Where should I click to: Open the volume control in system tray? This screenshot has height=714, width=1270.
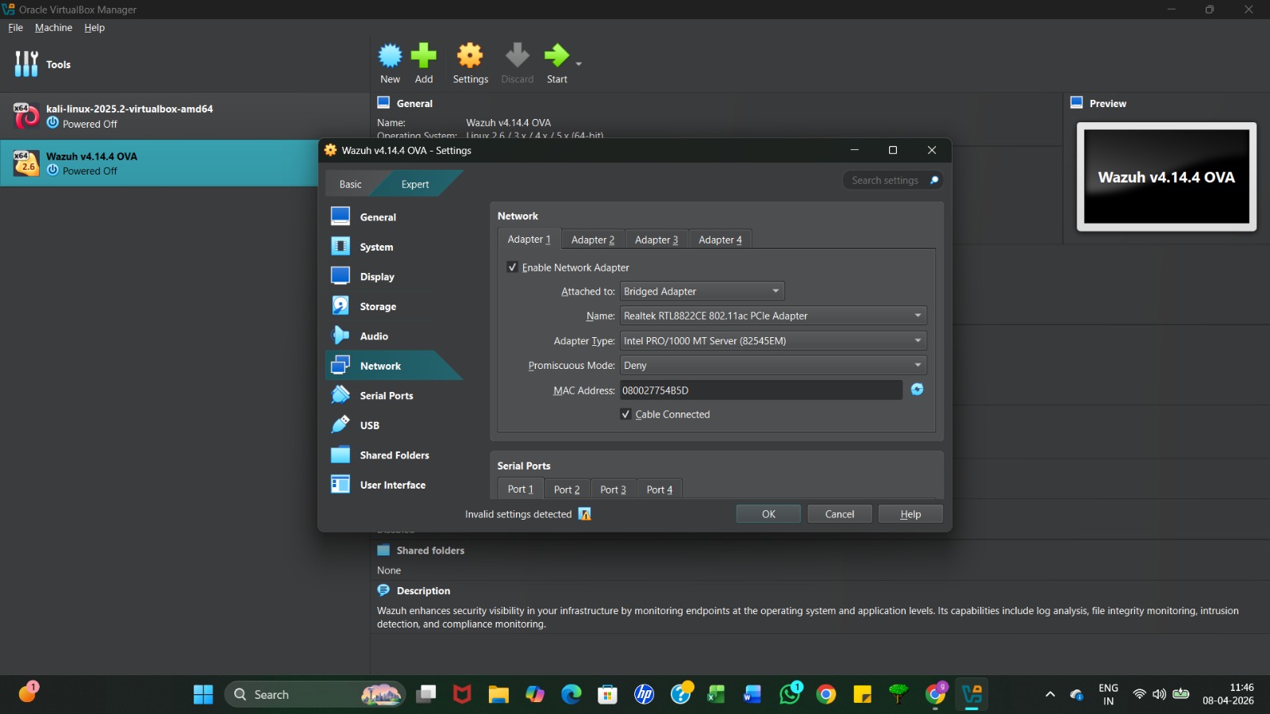(x=1160, y=694)
